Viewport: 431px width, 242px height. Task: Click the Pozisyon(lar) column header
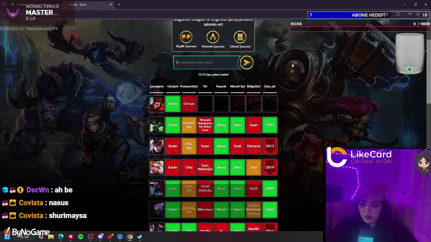(x=189, y=86)
